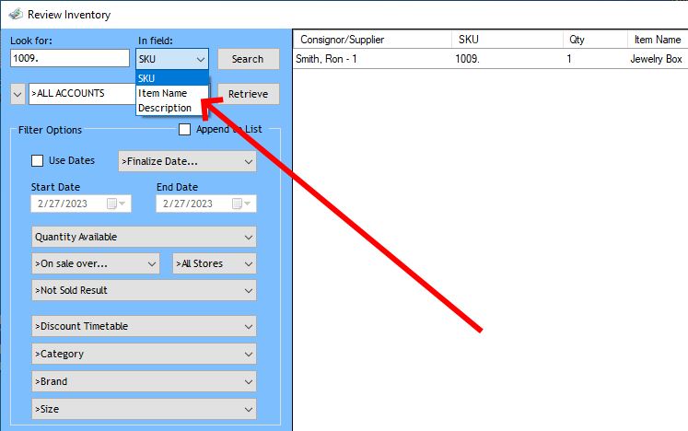688x431 pixels.
Task: Open the All Stores dropdown
Action: pos(215,263)
